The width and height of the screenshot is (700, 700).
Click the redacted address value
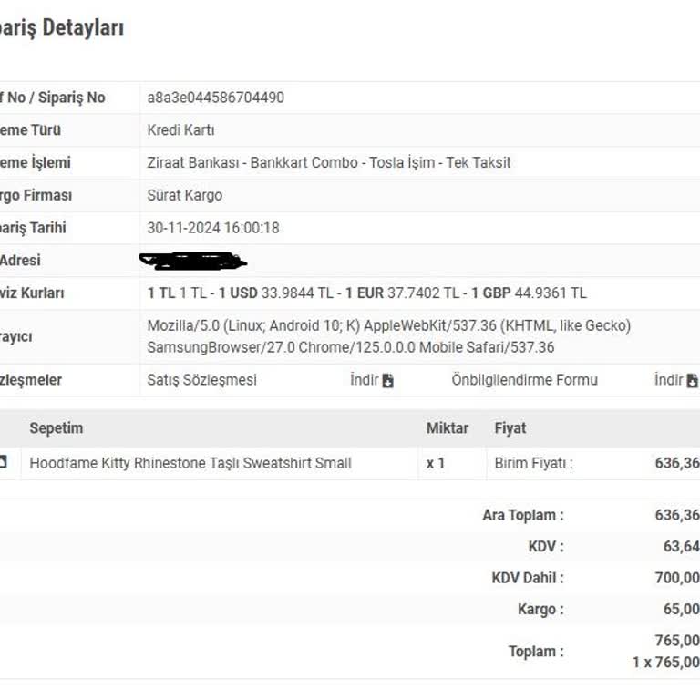pyautogui.click(x=193, y=262)
